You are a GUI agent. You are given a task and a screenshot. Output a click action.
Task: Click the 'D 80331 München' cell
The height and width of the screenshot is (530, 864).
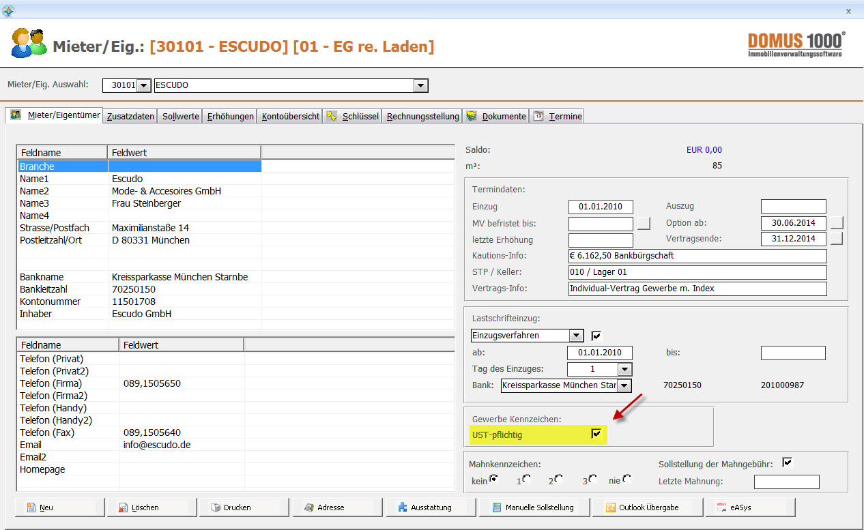click(x=151, y=240)
